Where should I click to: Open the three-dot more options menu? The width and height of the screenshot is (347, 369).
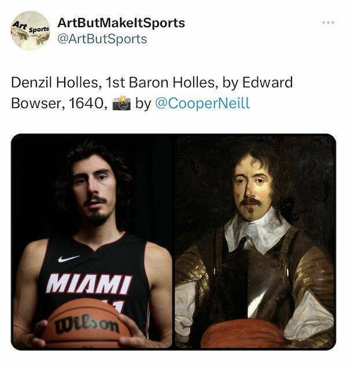click(x=328, y=23)
